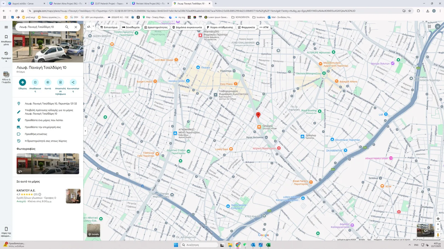Search nearby with Κοντά button
Screen dimensions: 444x249
pos(48,84)
